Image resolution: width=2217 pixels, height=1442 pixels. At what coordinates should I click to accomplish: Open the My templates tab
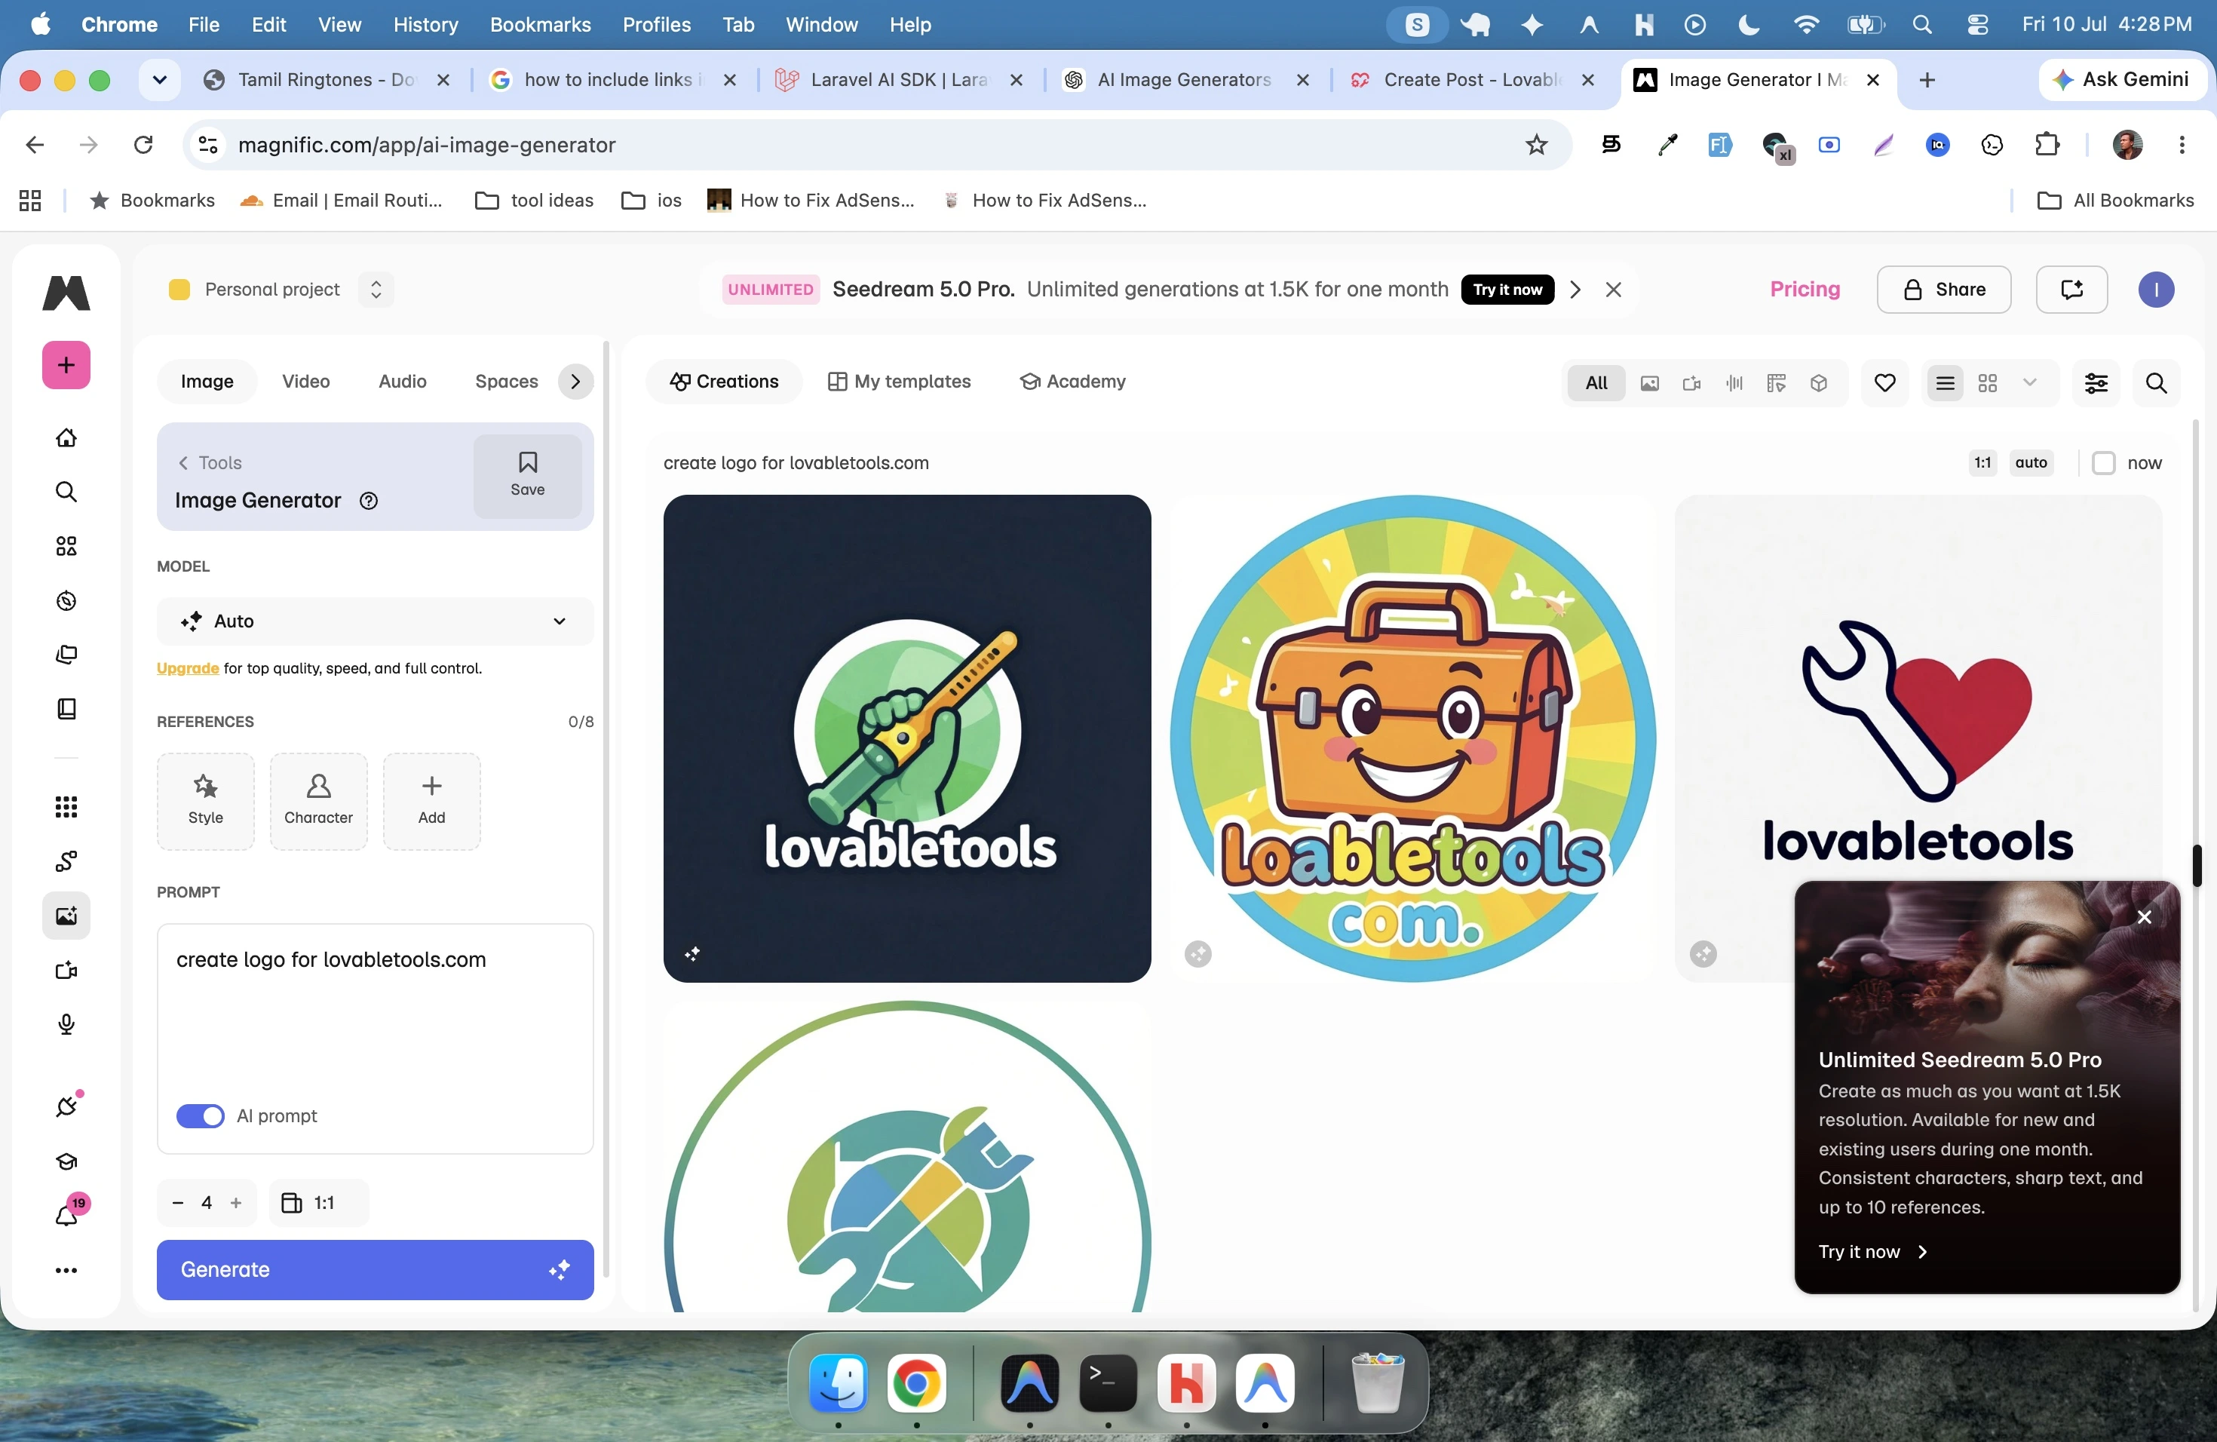899,381
